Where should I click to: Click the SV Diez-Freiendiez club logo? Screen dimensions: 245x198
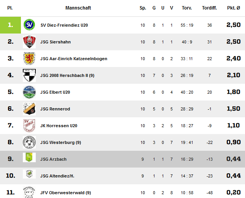(29, 25)
